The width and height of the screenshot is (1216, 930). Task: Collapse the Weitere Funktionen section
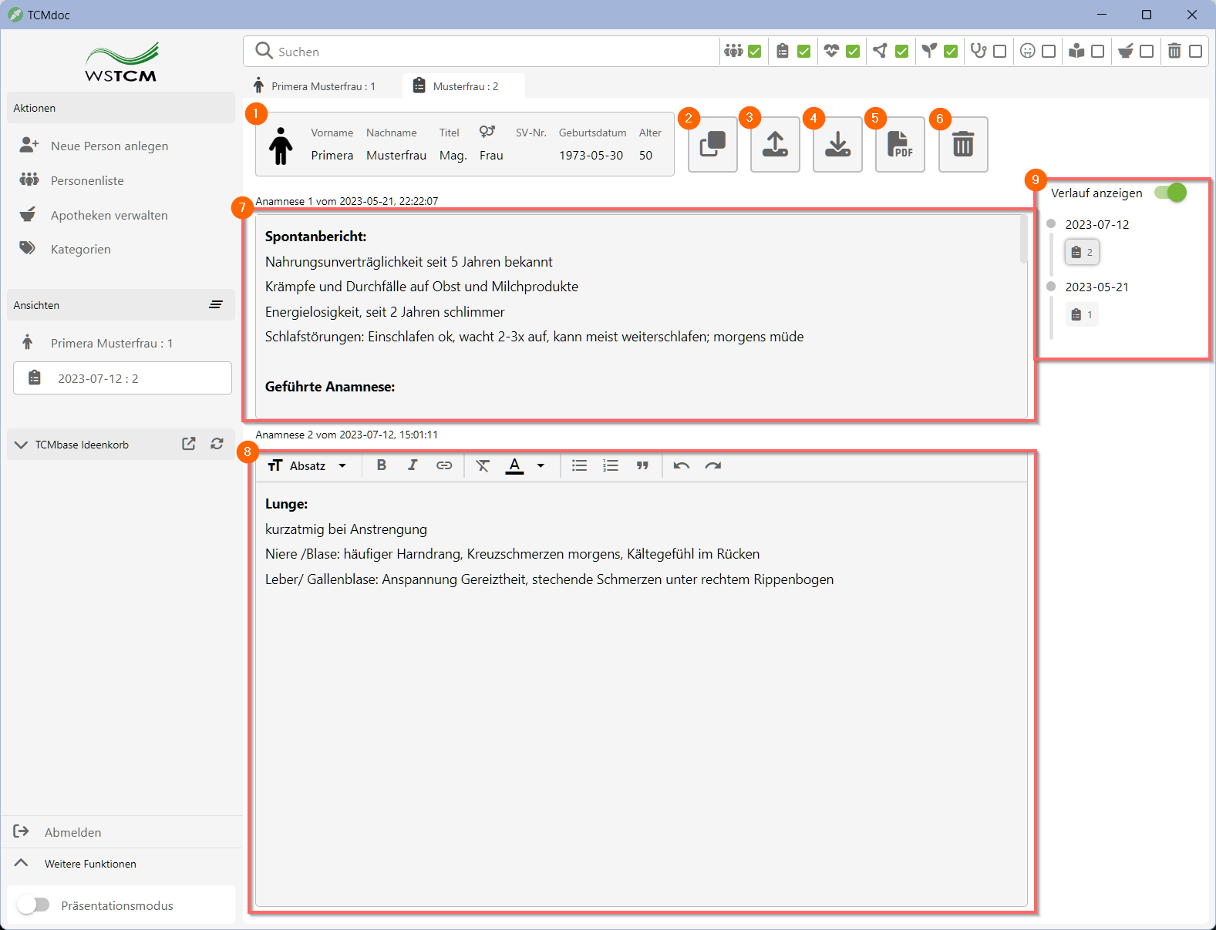(22, 864)
